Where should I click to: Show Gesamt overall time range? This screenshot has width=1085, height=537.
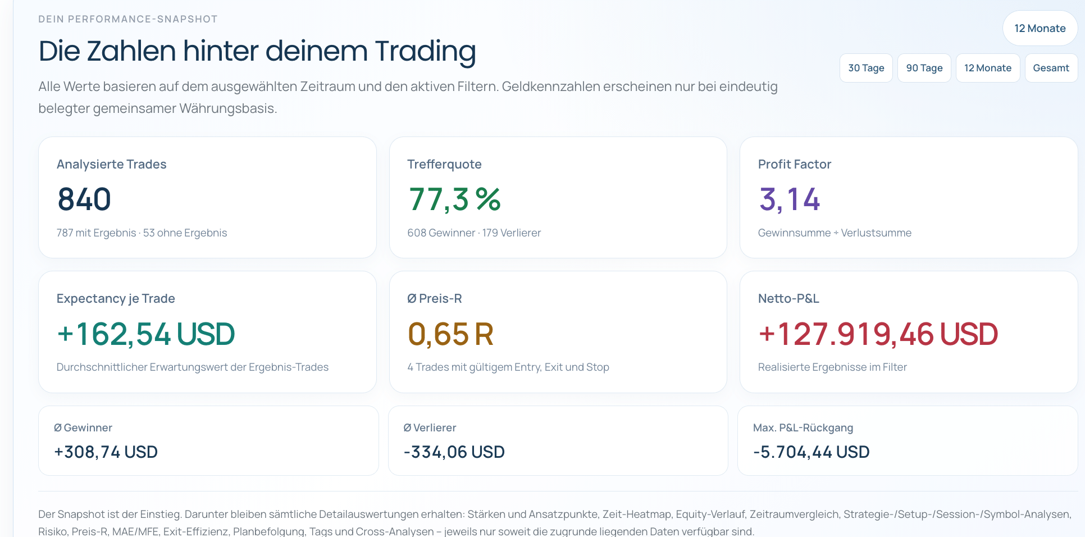[x=1051, y=68]
